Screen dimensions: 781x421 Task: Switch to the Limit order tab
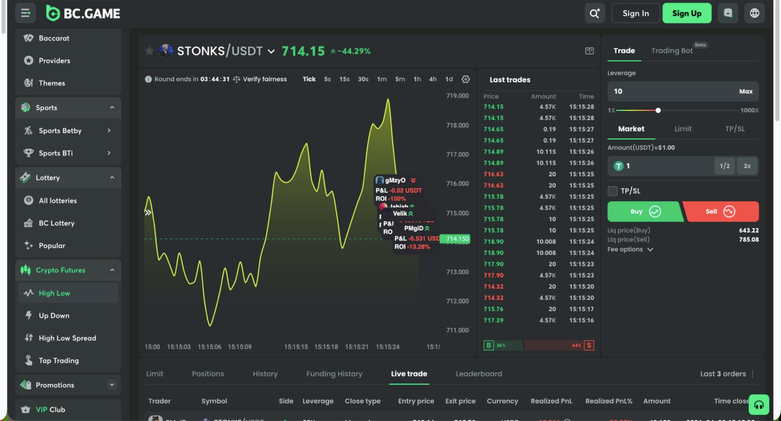point(683,129)
